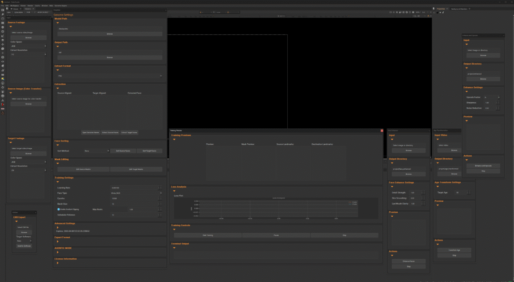Click the Learning Rate stepper arrows
514x282 pixels.
(x=160, y=188)
